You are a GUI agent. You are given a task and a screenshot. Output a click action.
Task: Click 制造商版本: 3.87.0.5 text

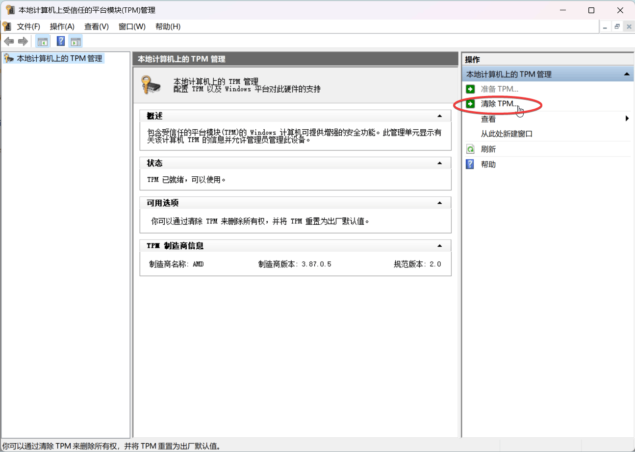(x=295, y=264)
